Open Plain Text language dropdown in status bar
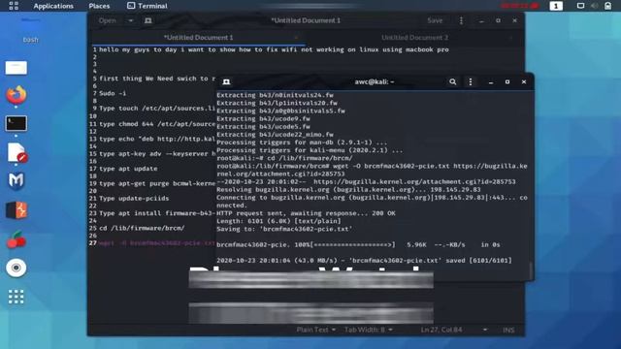The image size is (621, 349). pyautogui.click(x=315, y=330)
